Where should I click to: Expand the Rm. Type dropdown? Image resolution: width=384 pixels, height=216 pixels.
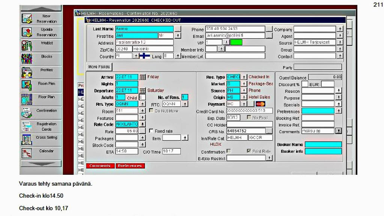click(x=142, y=104)
